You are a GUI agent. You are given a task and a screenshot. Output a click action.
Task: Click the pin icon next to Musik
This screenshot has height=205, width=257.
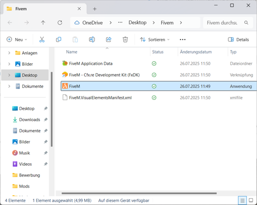pos(46,153)
